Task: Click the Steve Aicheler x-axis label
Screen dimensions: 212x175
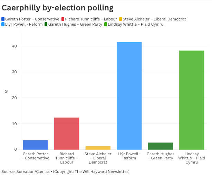Action: (98, 158)
